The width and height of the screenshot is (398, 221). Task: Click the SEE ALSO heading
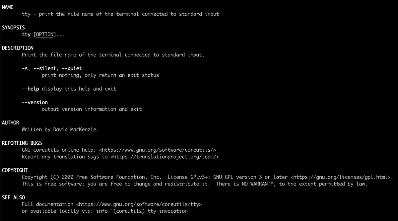(13, 197)
